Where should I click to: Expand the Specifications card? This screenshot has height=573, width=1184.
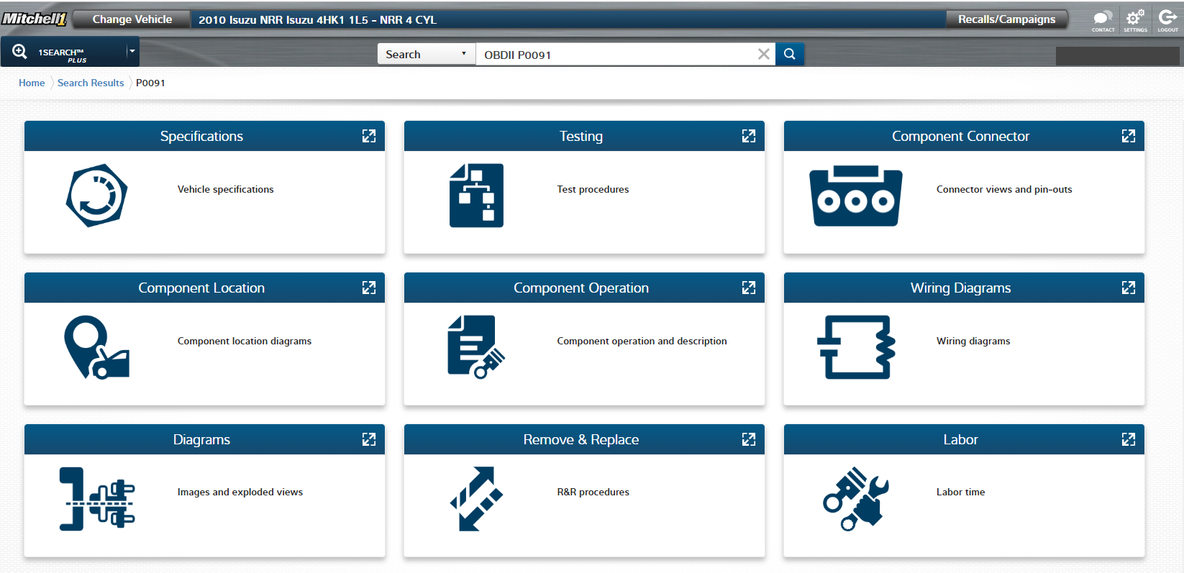(x=369, y=136)
